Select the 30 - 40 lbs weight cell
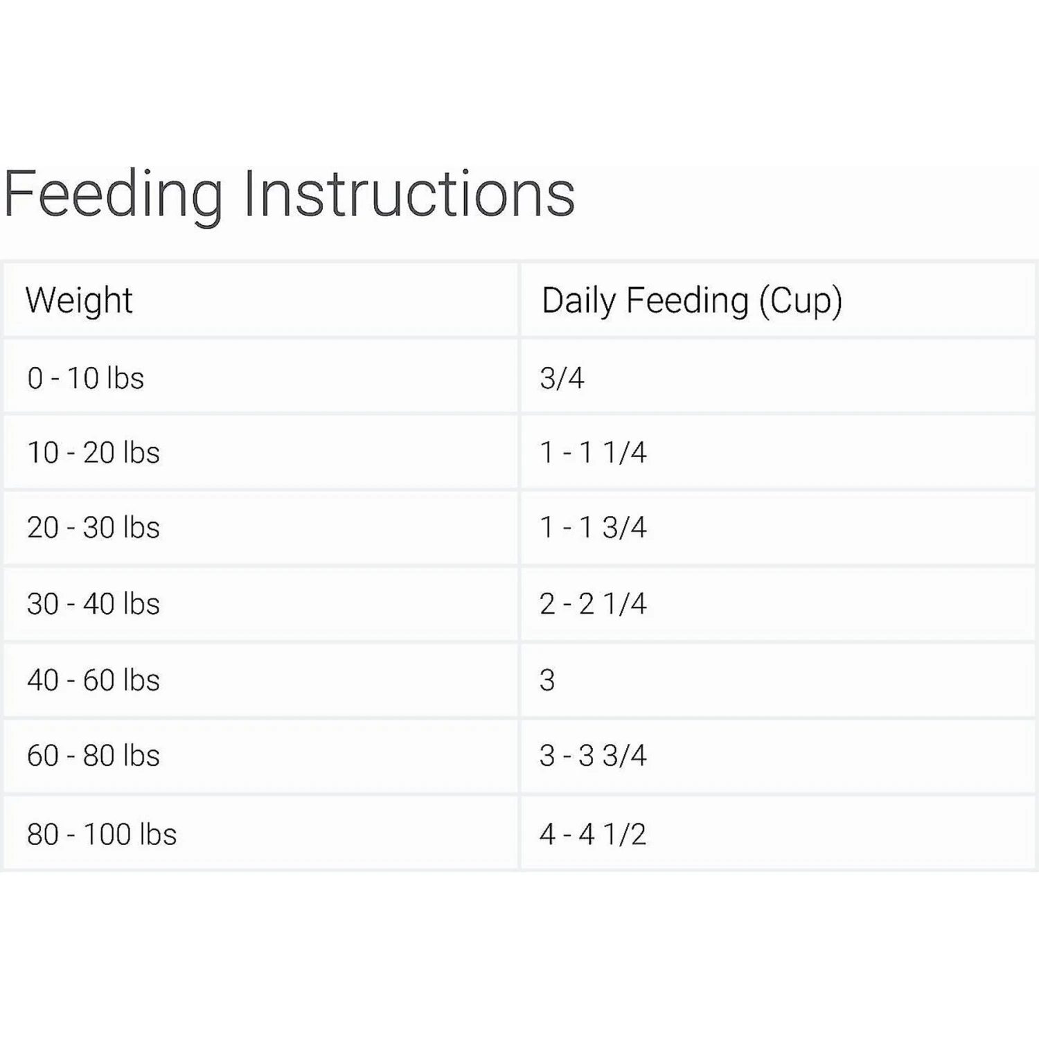 tap(94, 604)
